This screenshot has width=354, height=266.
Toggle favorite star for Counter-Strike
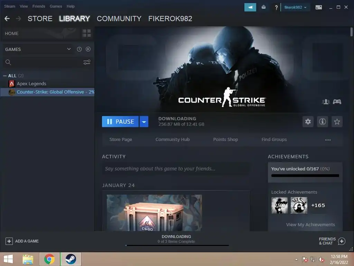pos(337,122)
